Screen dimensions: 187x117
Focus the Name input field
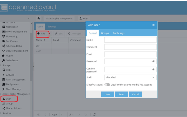click(130, 40)
